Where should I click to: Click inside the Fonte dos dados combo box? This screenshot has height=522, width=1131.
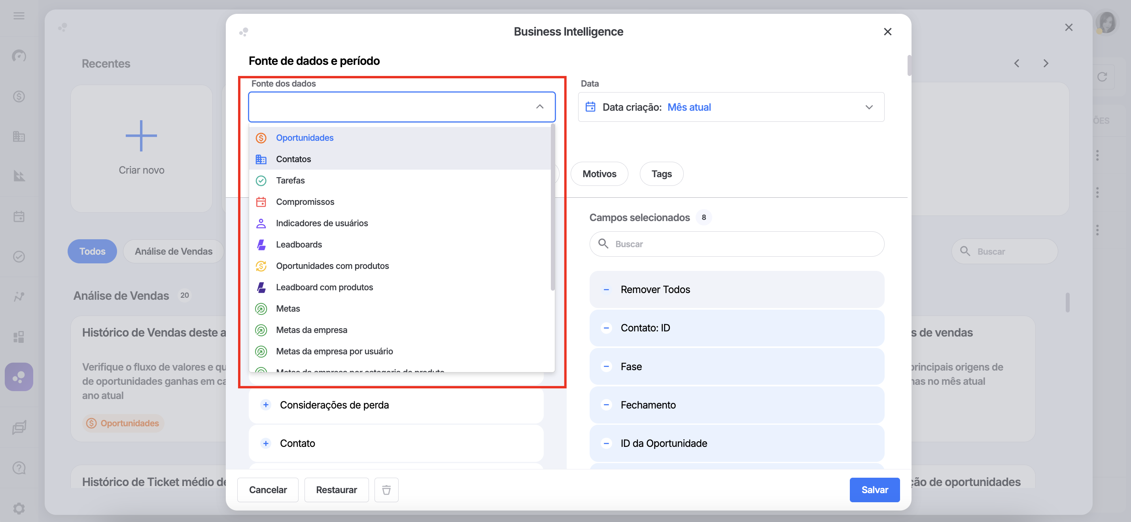402,107
